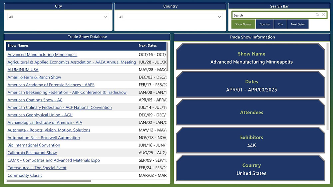Open the California Restaurant Show link

(x=32, y=153)
